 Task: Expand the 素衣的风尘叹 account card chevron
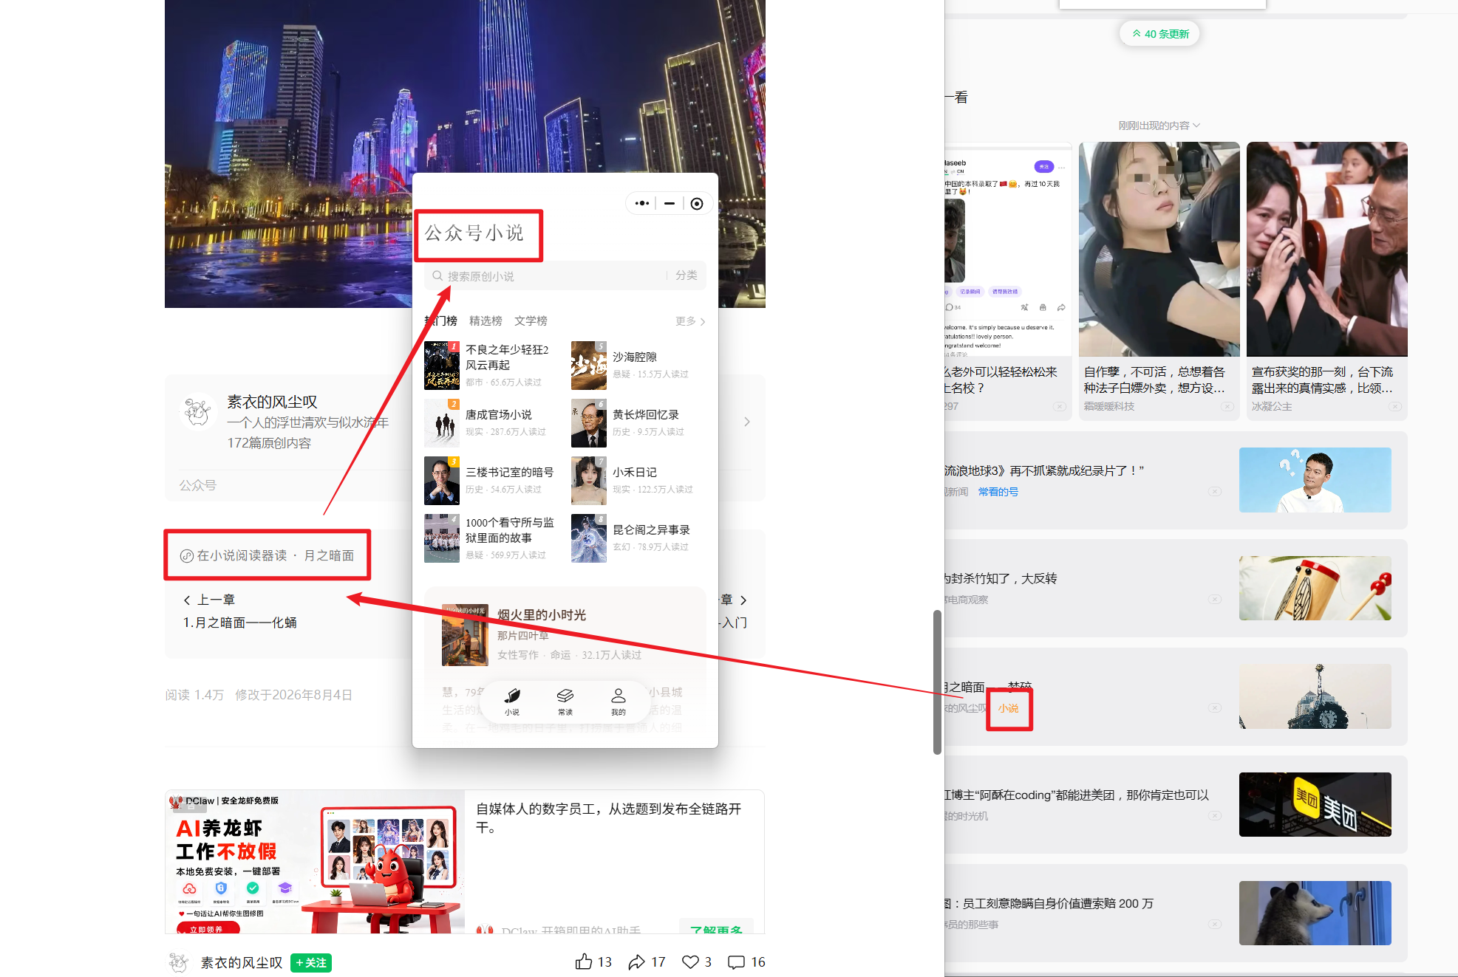click(x=747, y=422)
